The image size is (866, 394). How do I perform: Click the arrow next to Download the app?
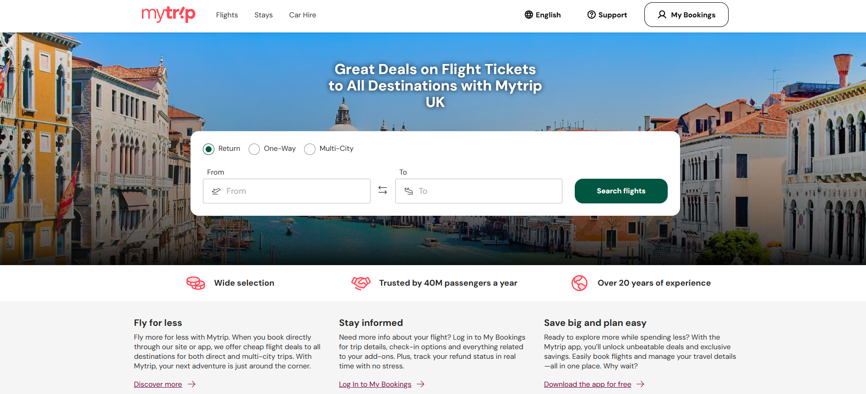click(641, 384)
